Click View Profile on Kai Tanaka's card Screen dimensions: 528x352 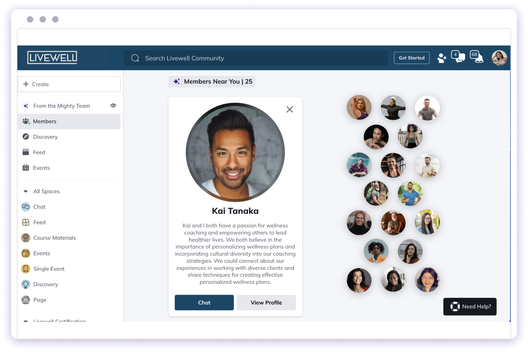pyautogui.click(x=266, y=303)
